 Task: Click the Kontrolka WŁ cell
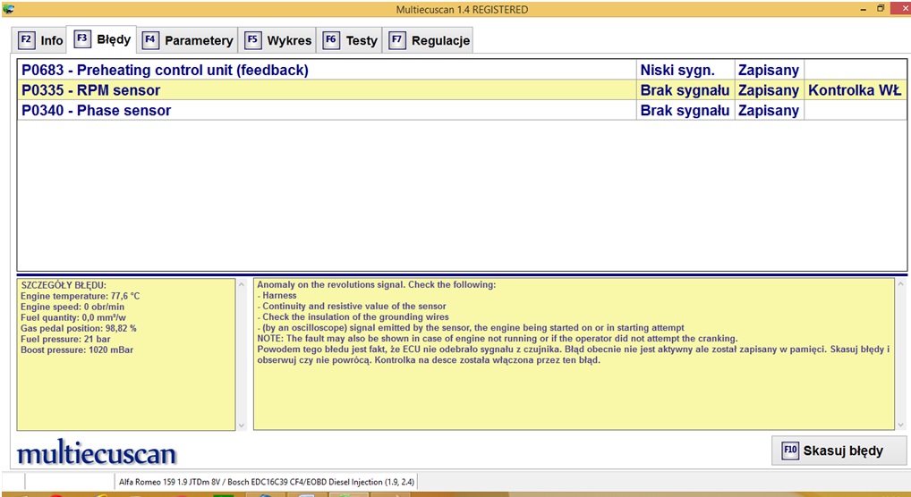[855, 90]
